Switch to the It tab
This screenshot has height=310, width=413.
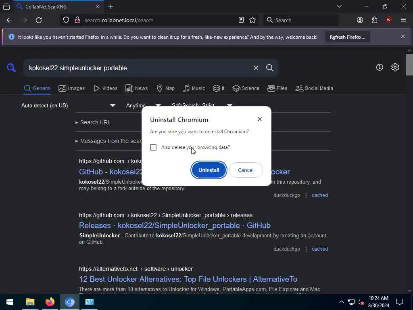(219, 88)
